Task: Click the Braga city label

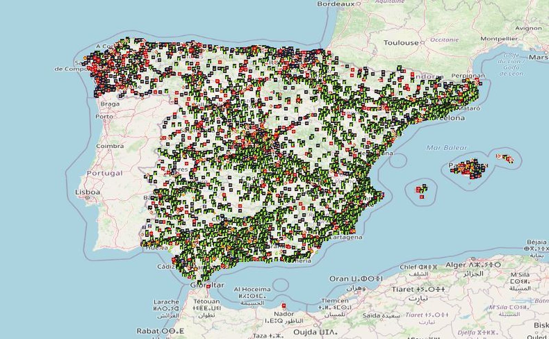Action: pos(110,104)
